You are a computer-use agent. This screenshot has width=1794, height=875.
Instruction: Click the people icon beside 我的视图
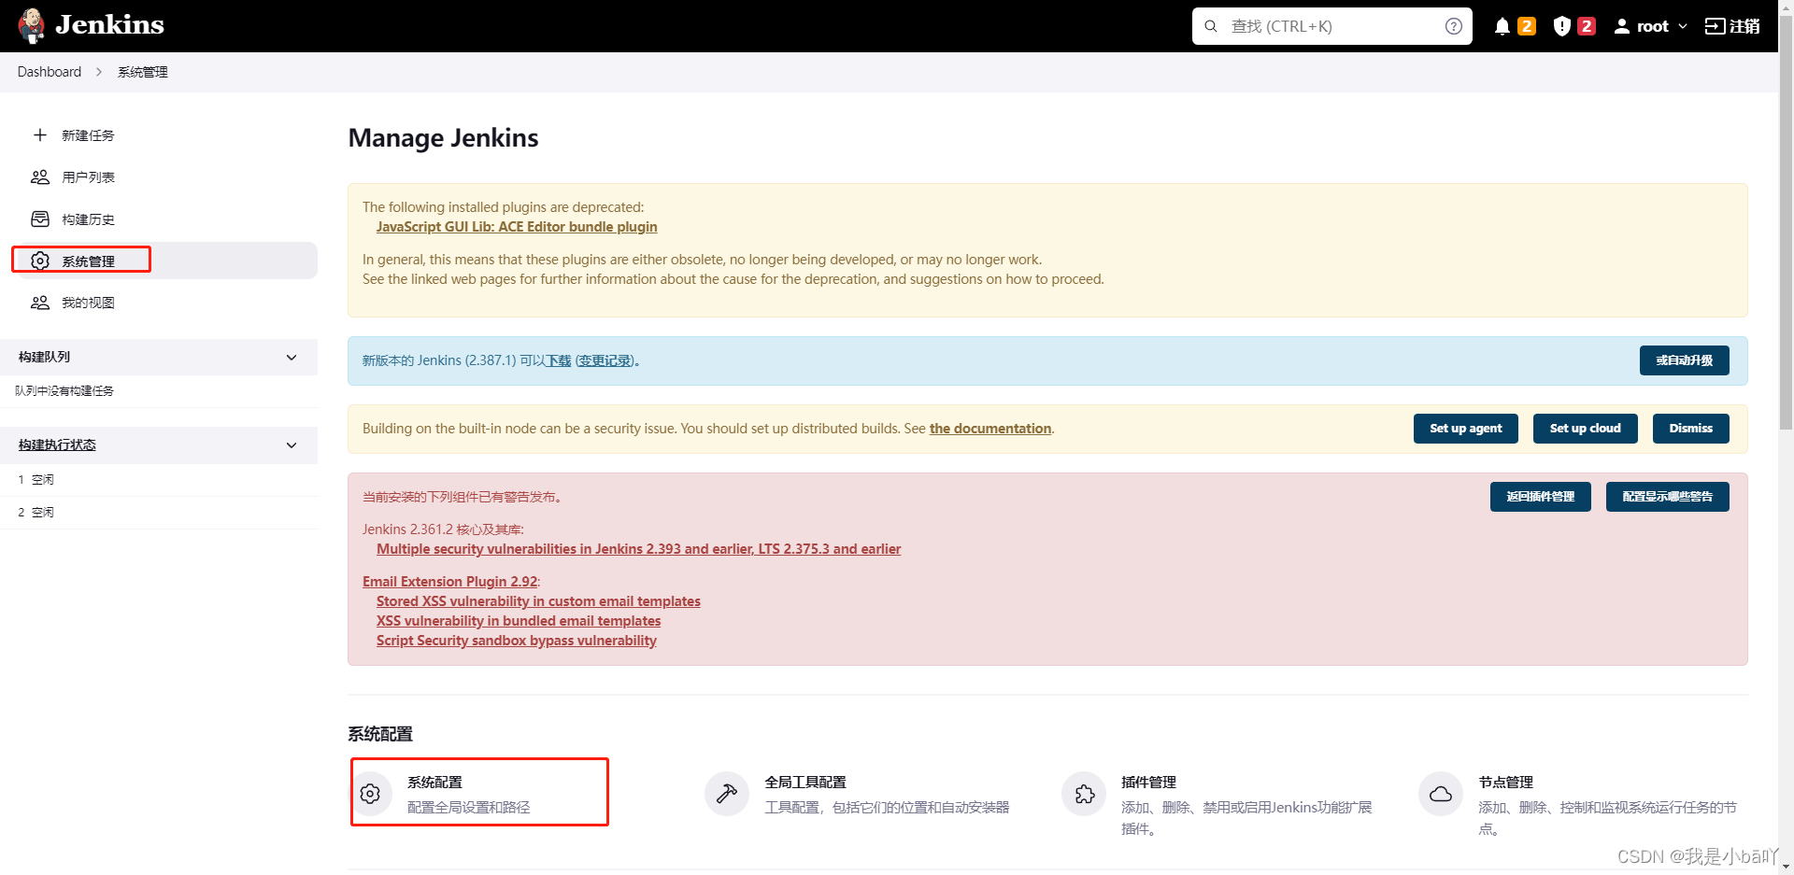tap(40, 303)
